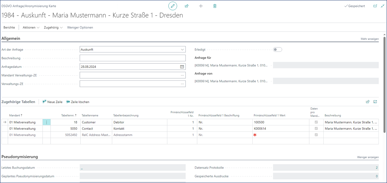Click Neue Zeile button
Viewport: 387px width, 183px height.
(x=52, y=102)
